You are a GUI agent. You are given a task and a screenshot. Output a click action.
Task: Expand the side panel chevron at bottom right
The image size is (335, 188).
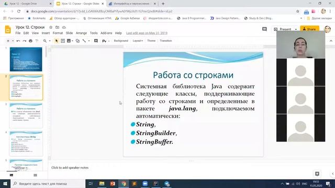333,174
